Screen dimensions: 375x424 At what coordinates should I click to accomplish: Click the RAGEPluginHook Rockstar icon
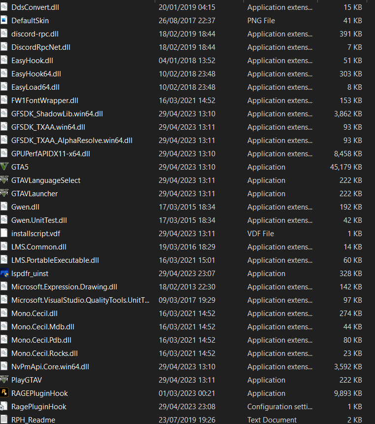(x=4, y=393)
